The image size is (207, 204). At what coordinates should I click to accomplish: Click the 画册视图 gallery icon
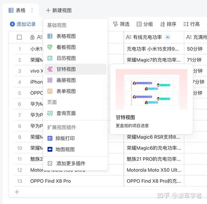point(50,80)
